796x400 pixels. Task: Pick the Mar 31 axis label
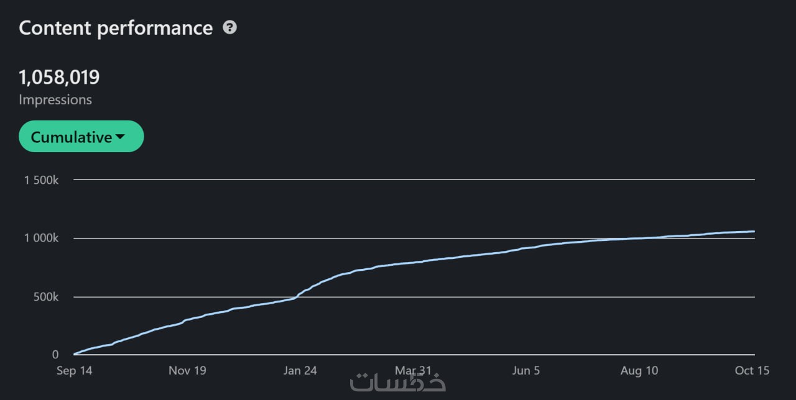click(x=413, y=371)
